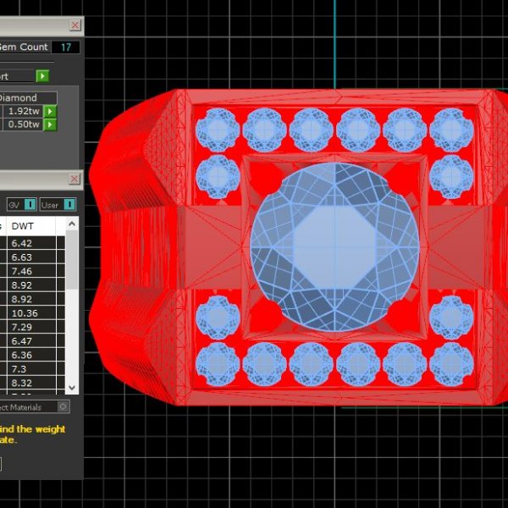508x508 pixels.
Task: Click the DWT column header
Action: [x=31, y=226]
